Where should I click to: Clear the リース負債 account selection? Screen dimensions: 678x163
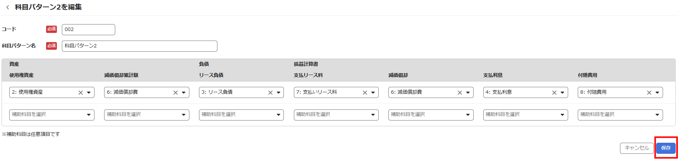pyautogui.click(x=270, y=93)
